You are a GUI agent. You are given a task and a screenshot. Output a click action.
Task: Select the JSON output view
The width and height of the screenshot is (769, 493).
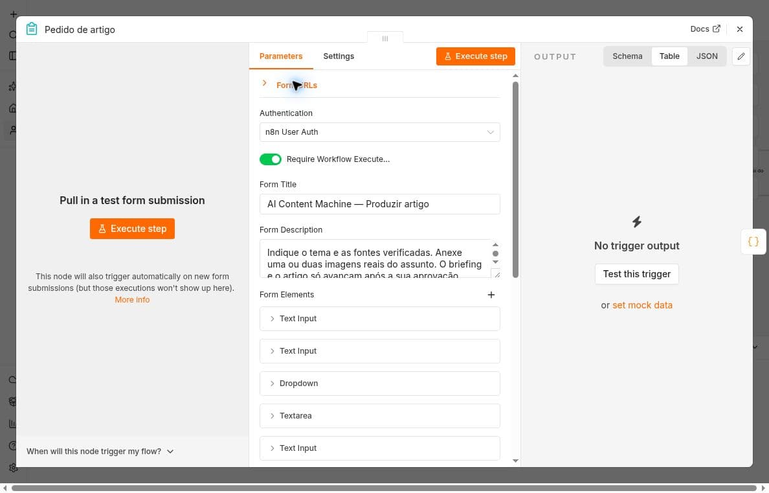pos(707,56)
